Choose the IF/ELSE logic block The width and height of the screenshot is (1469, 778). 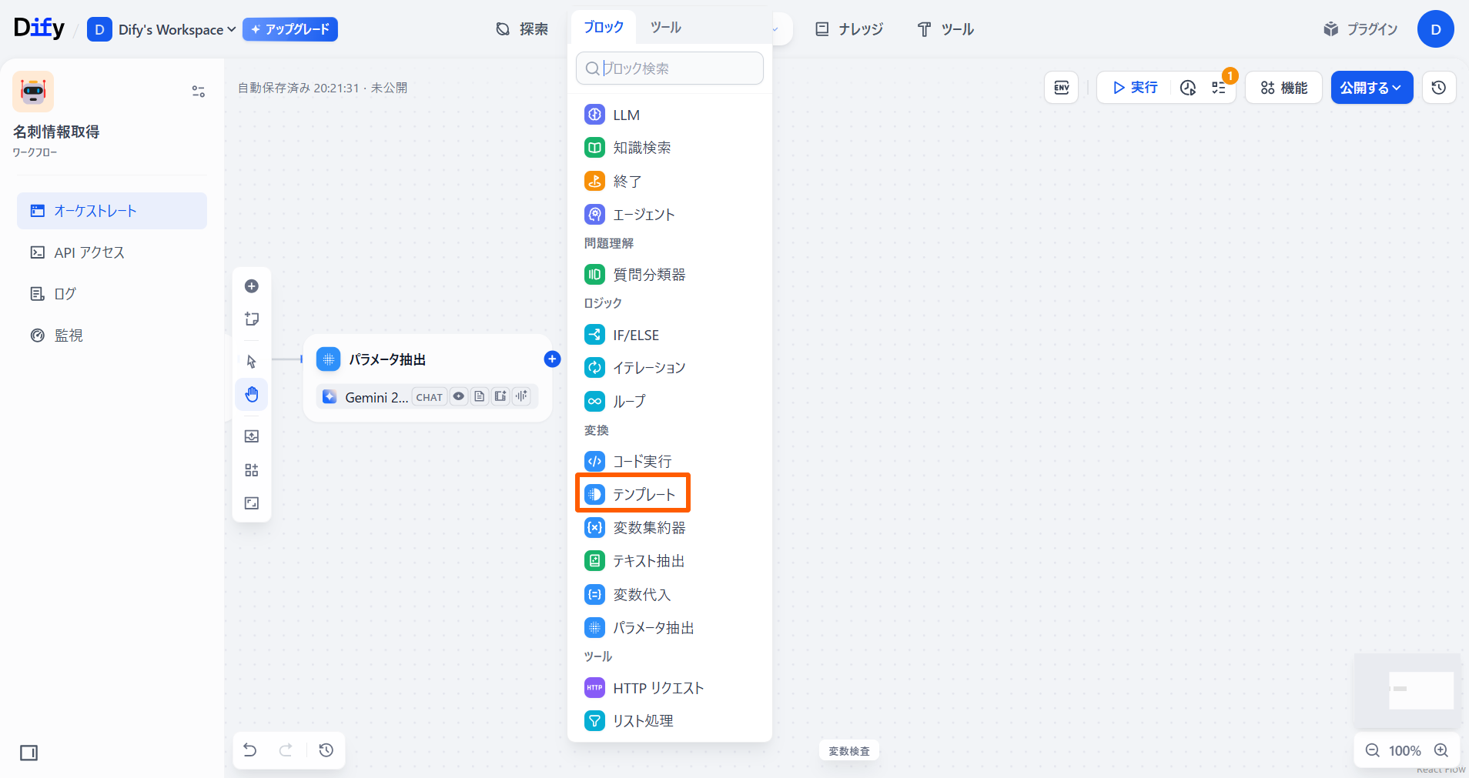(635, 335)
